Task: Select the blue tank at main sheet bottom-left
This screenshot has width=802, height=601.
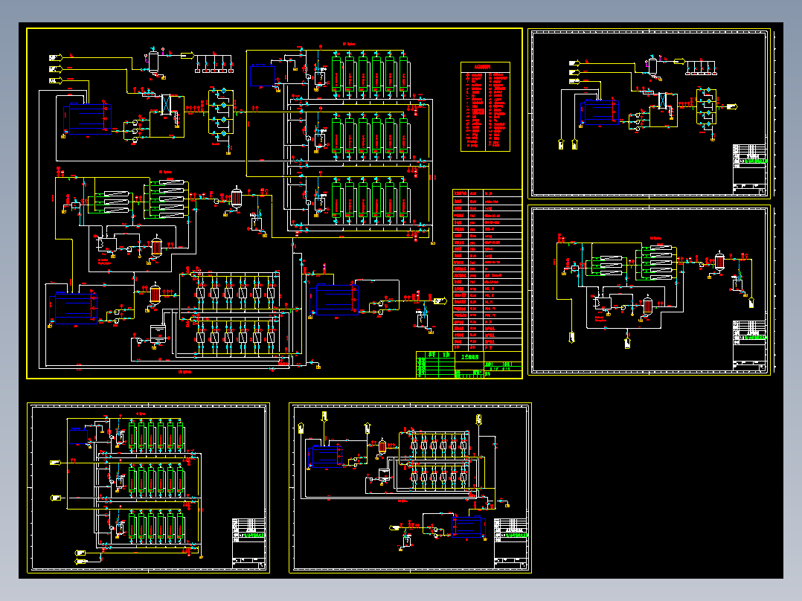Action: click(x=73, y=308)
